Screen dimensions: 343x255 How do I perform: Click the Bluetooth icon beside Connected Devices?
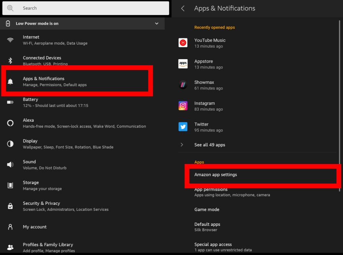(x=10, y=61)
